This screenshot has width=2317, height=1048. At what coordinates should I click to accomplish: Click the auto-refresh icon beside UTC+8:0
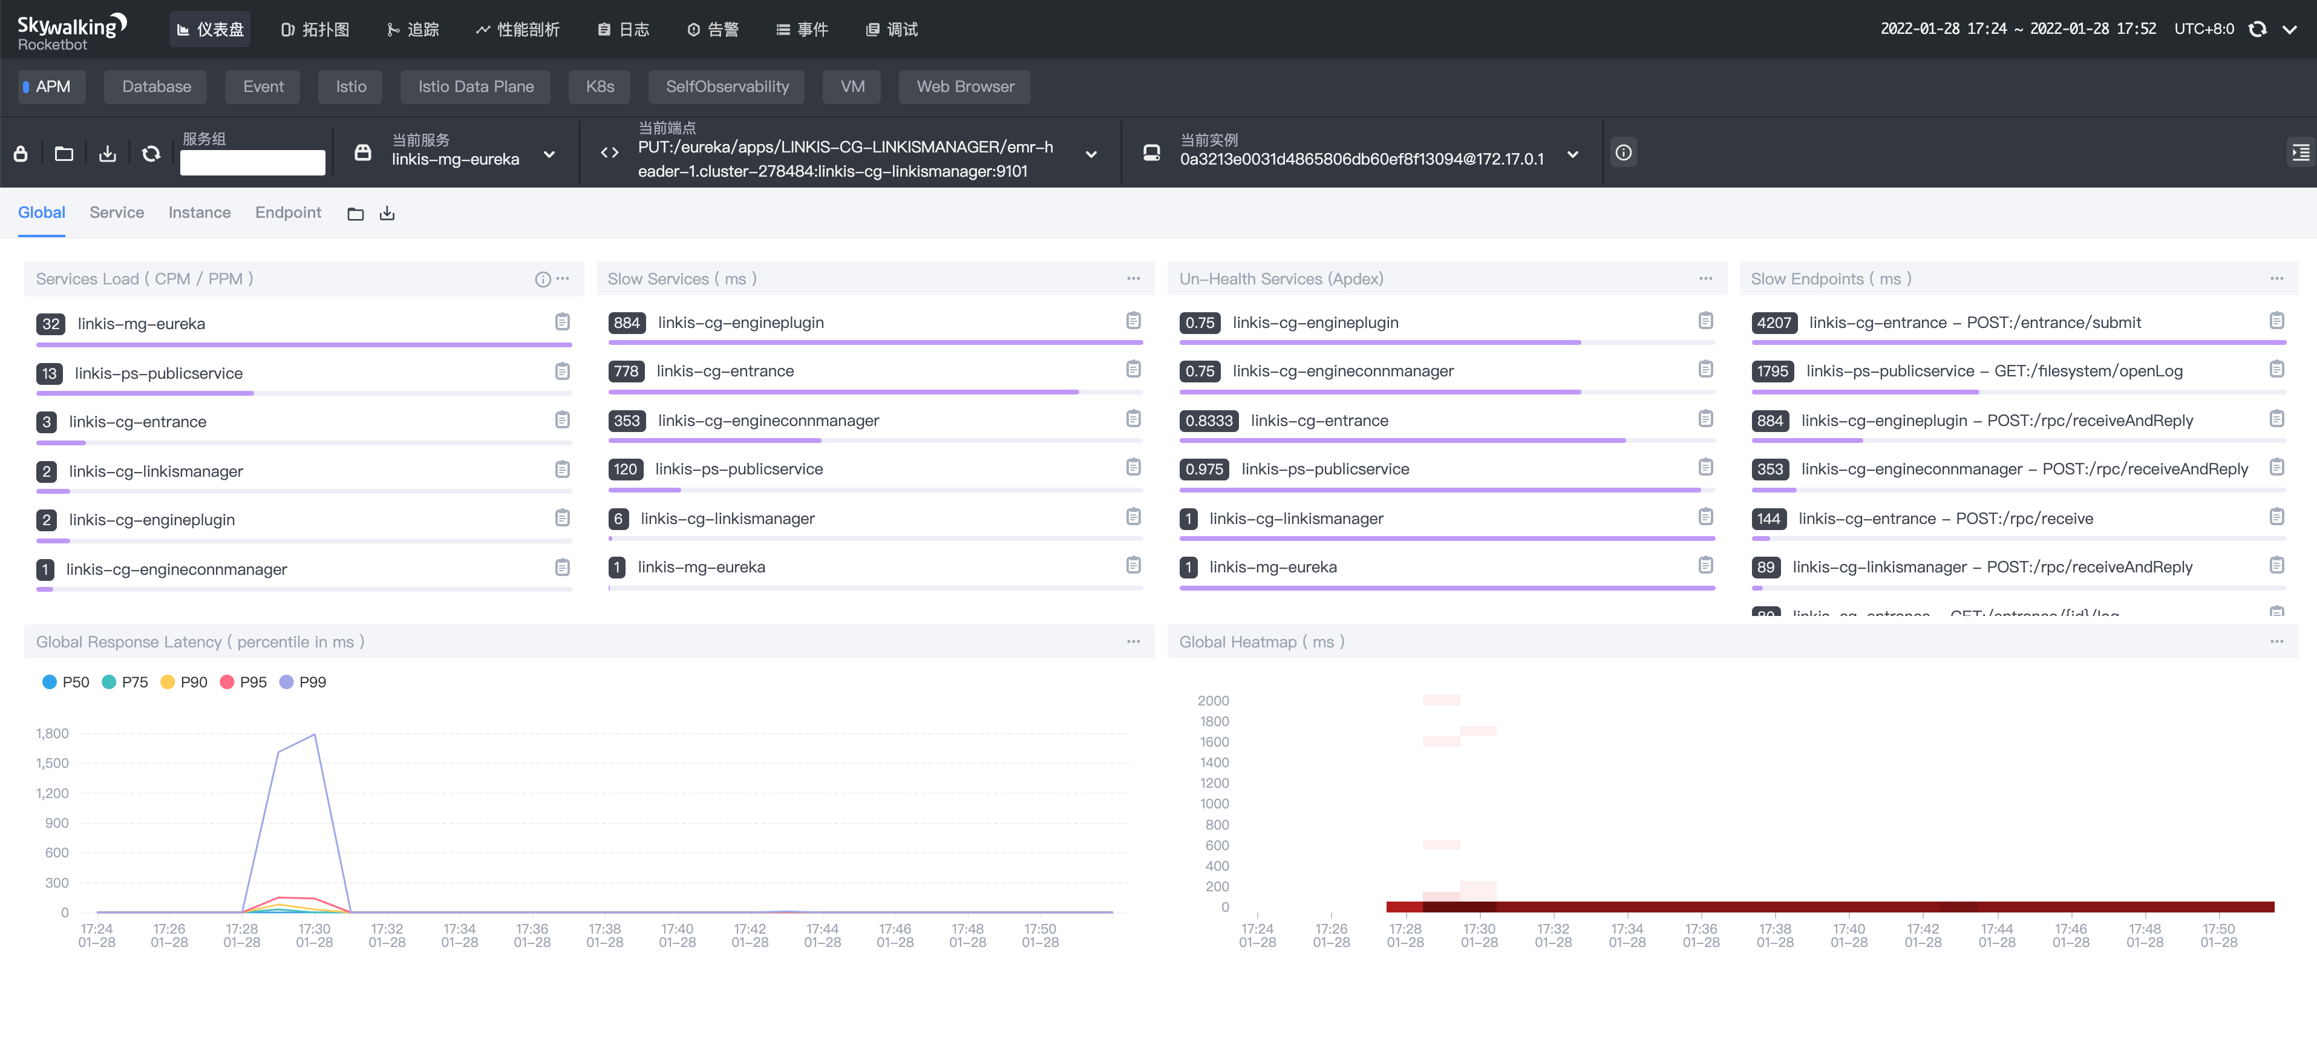[2257, 29]
